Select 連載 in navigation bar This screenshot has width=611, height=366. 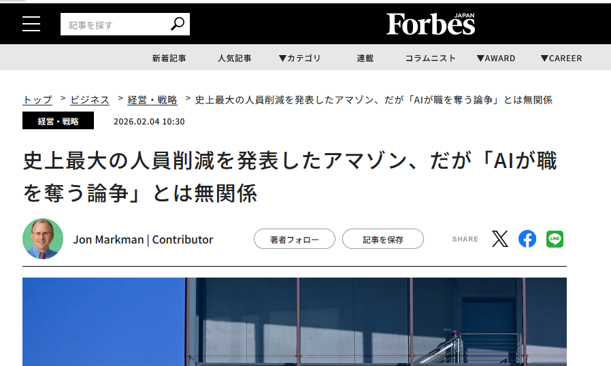365,58
